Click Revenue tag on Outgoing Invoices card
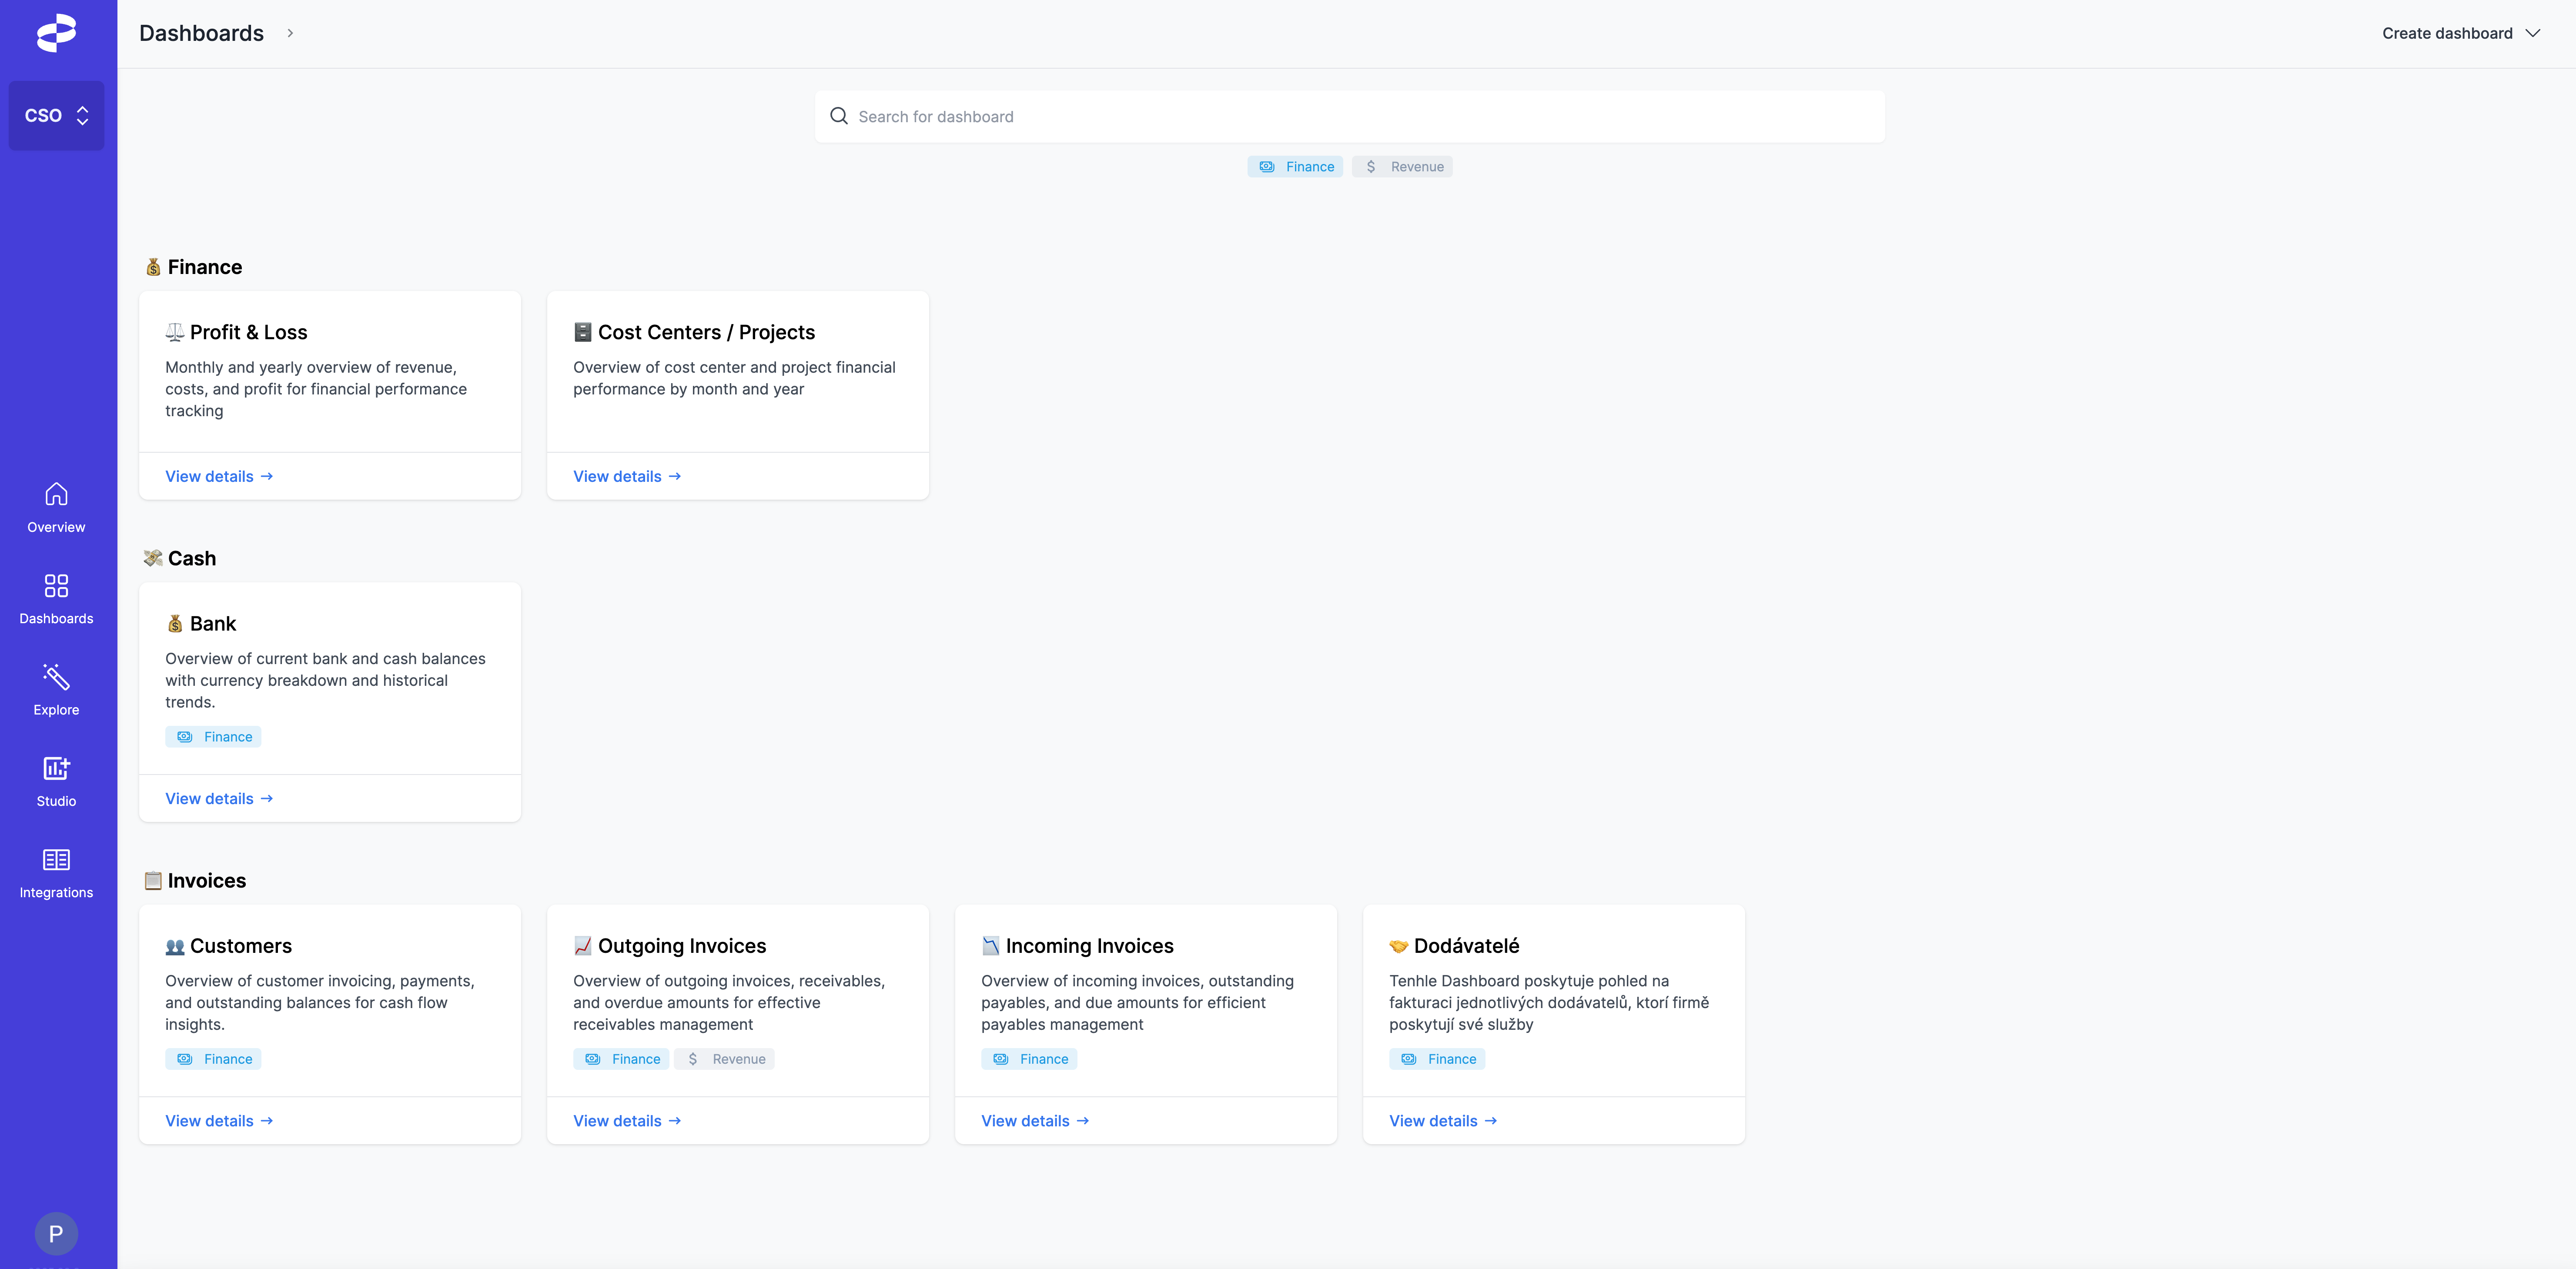The height and width of the screenshot is (1269, 2576). [724, 1059]
